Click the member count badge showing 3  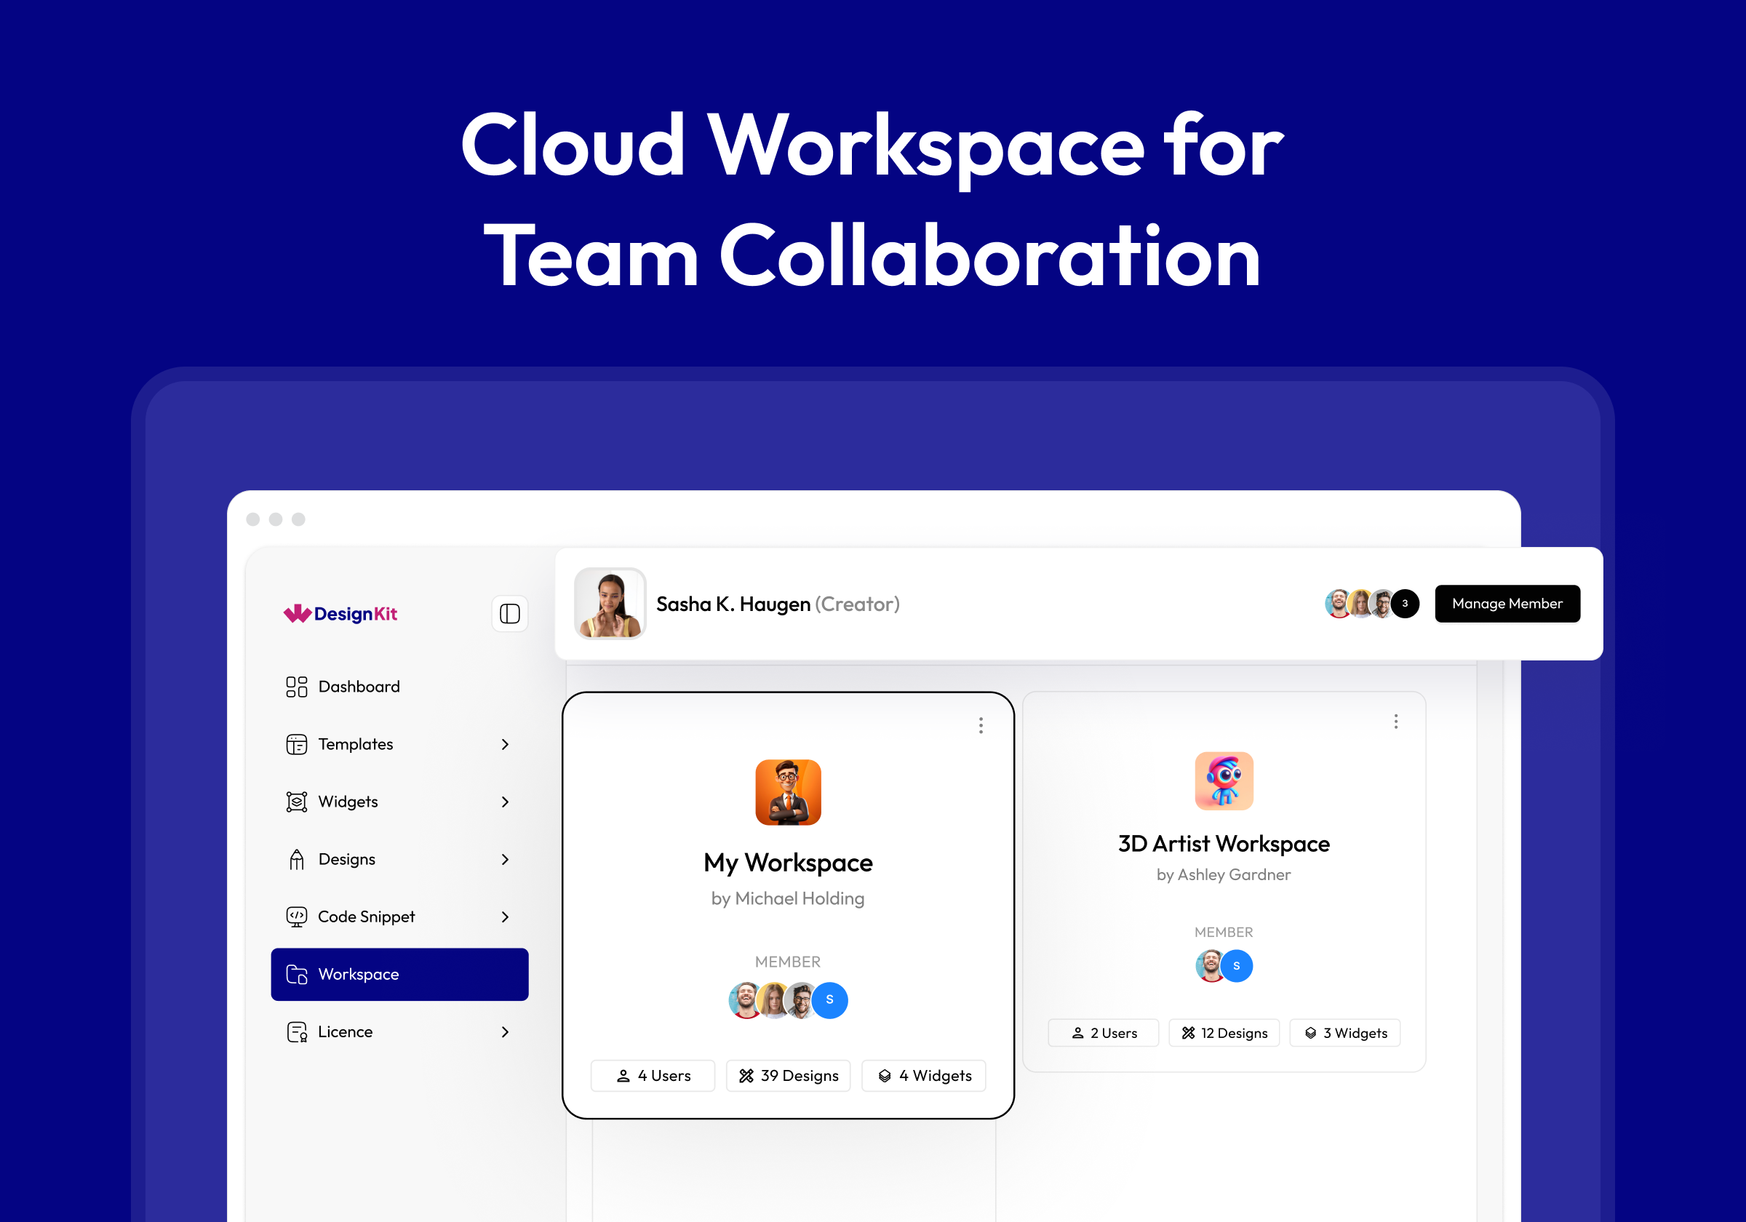[1406, 603]
